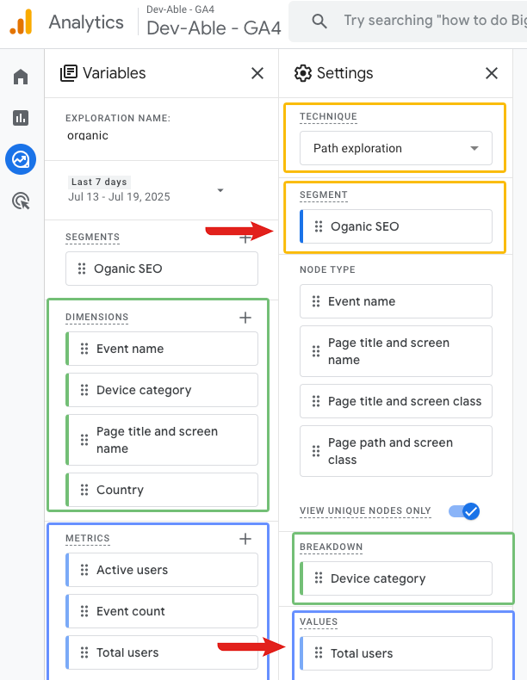527x680 pixels.
Task: Open the Technique Path exploration dropdown
Action: click(395, 148)
